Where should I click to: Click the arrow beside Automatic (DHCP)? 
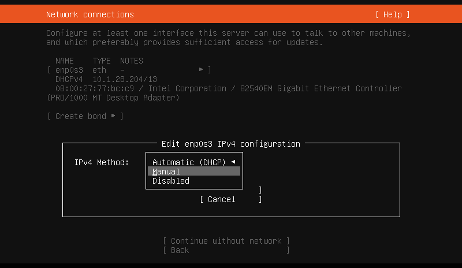(x=233, y=162)
